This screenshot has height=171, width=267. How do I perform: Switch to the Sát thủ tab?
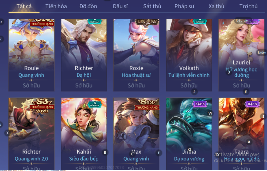152,6
